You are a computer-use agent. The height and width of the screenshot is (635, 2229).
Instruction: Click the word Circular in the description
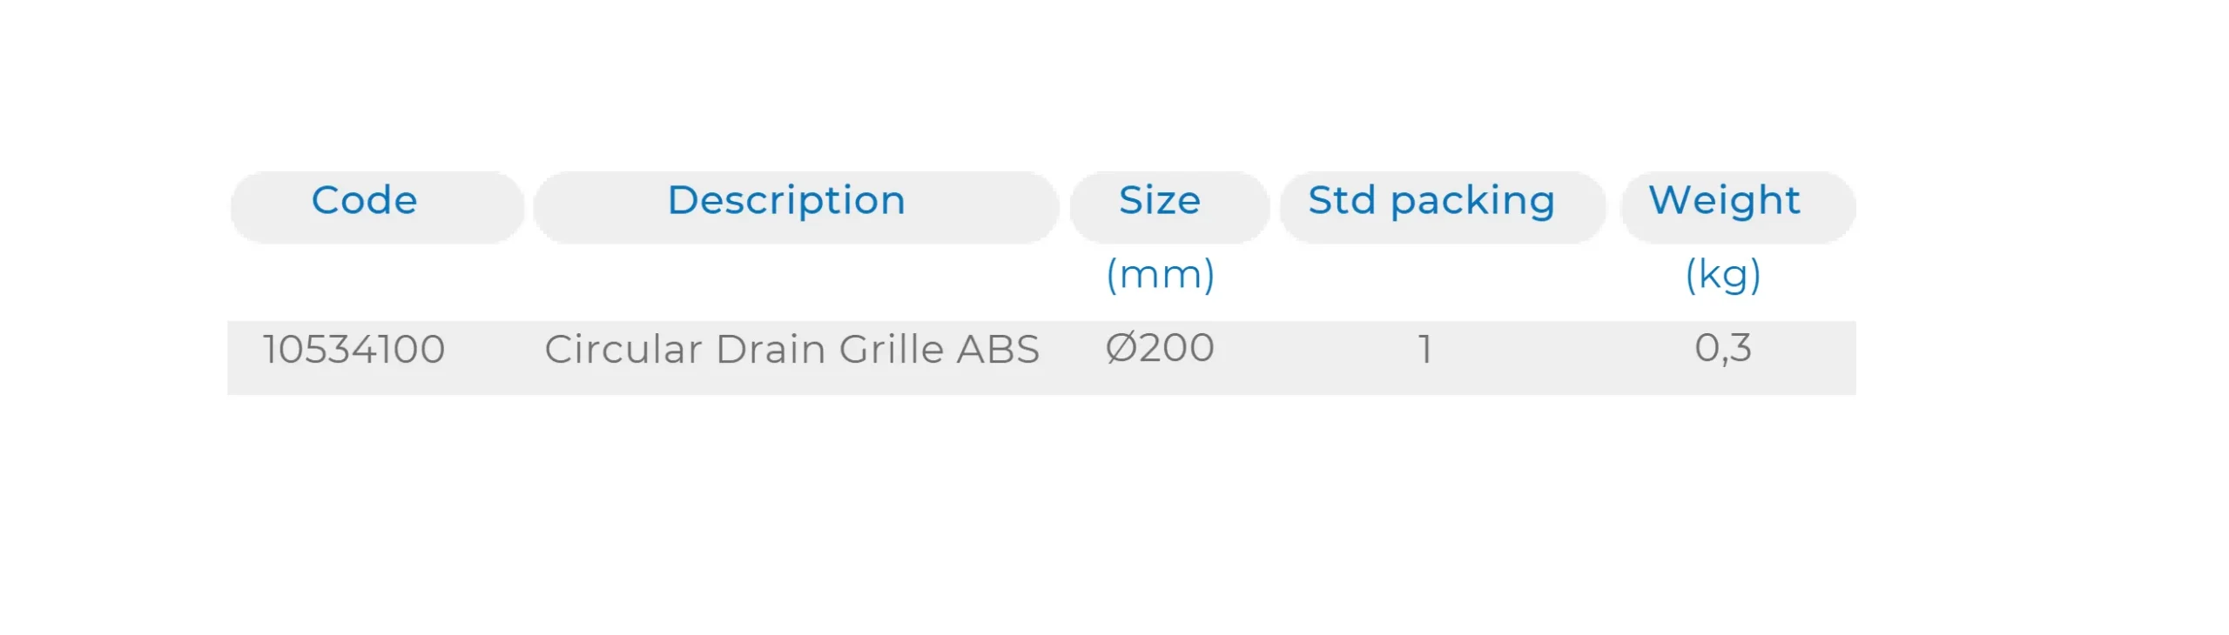pyautogui.click(x=623, y=350)
